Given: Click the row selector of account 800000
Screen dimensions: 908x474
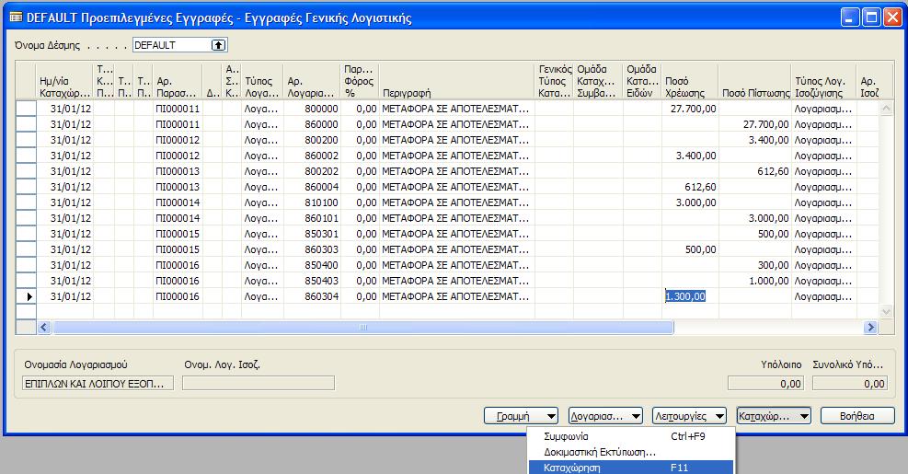Looking at the screenshot, I should tap(26, 109).
